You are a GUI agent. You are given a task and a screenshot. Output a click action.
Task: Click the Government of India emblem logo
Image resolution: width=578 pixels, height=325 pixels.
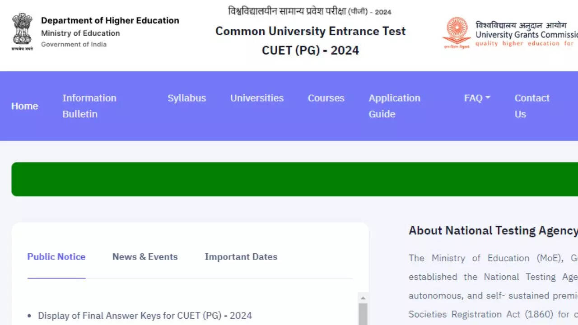tap(22, 32)
